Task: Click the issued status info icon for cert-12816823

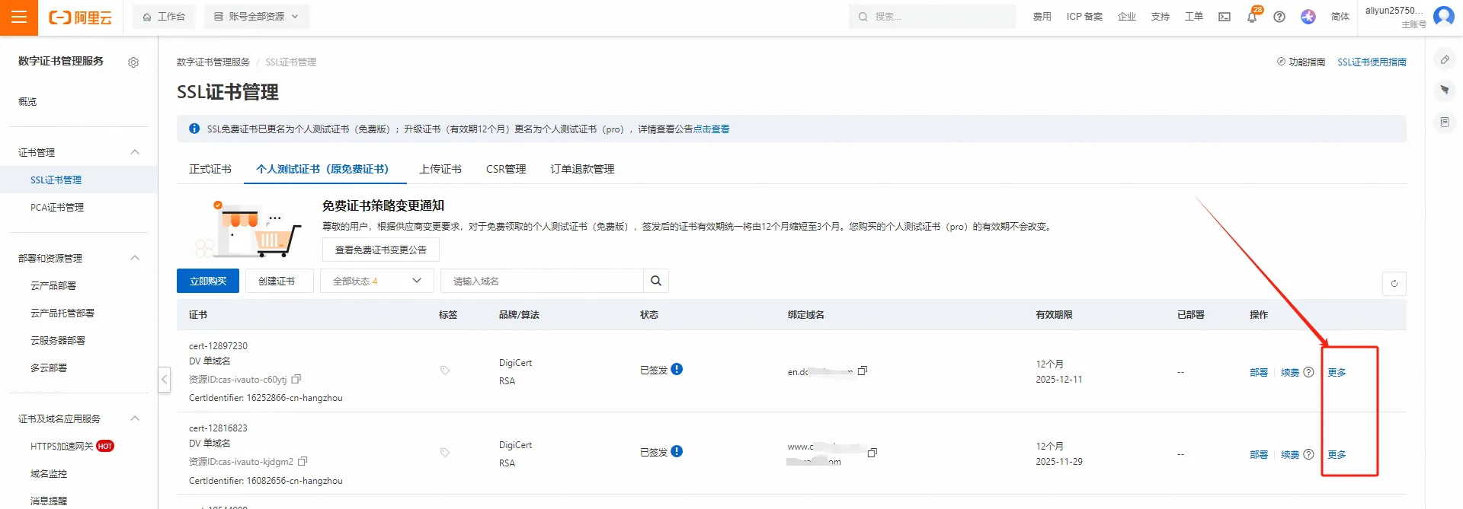Action: click(x=677, y=451)
